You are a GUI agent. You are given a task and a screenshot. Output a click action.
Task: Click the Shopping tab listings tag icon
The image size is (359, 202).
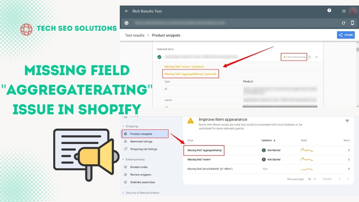tap(125, 149)
